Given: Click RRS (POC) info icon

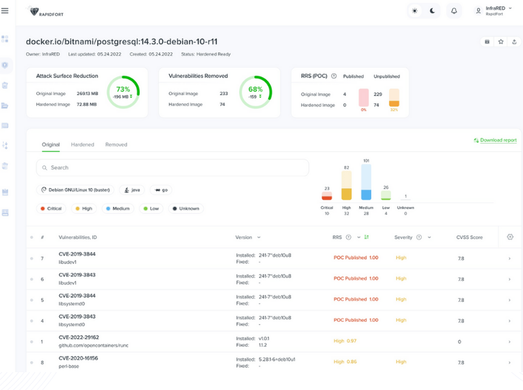Looking at the screenshot, I should tap(334, 76).
